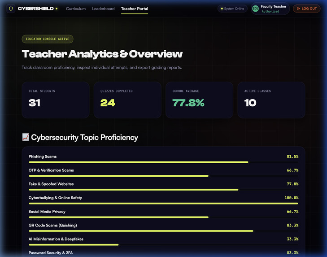Click the Social Media Privacy progress bar
327x257 pixels.
click(x=163, y=217)
